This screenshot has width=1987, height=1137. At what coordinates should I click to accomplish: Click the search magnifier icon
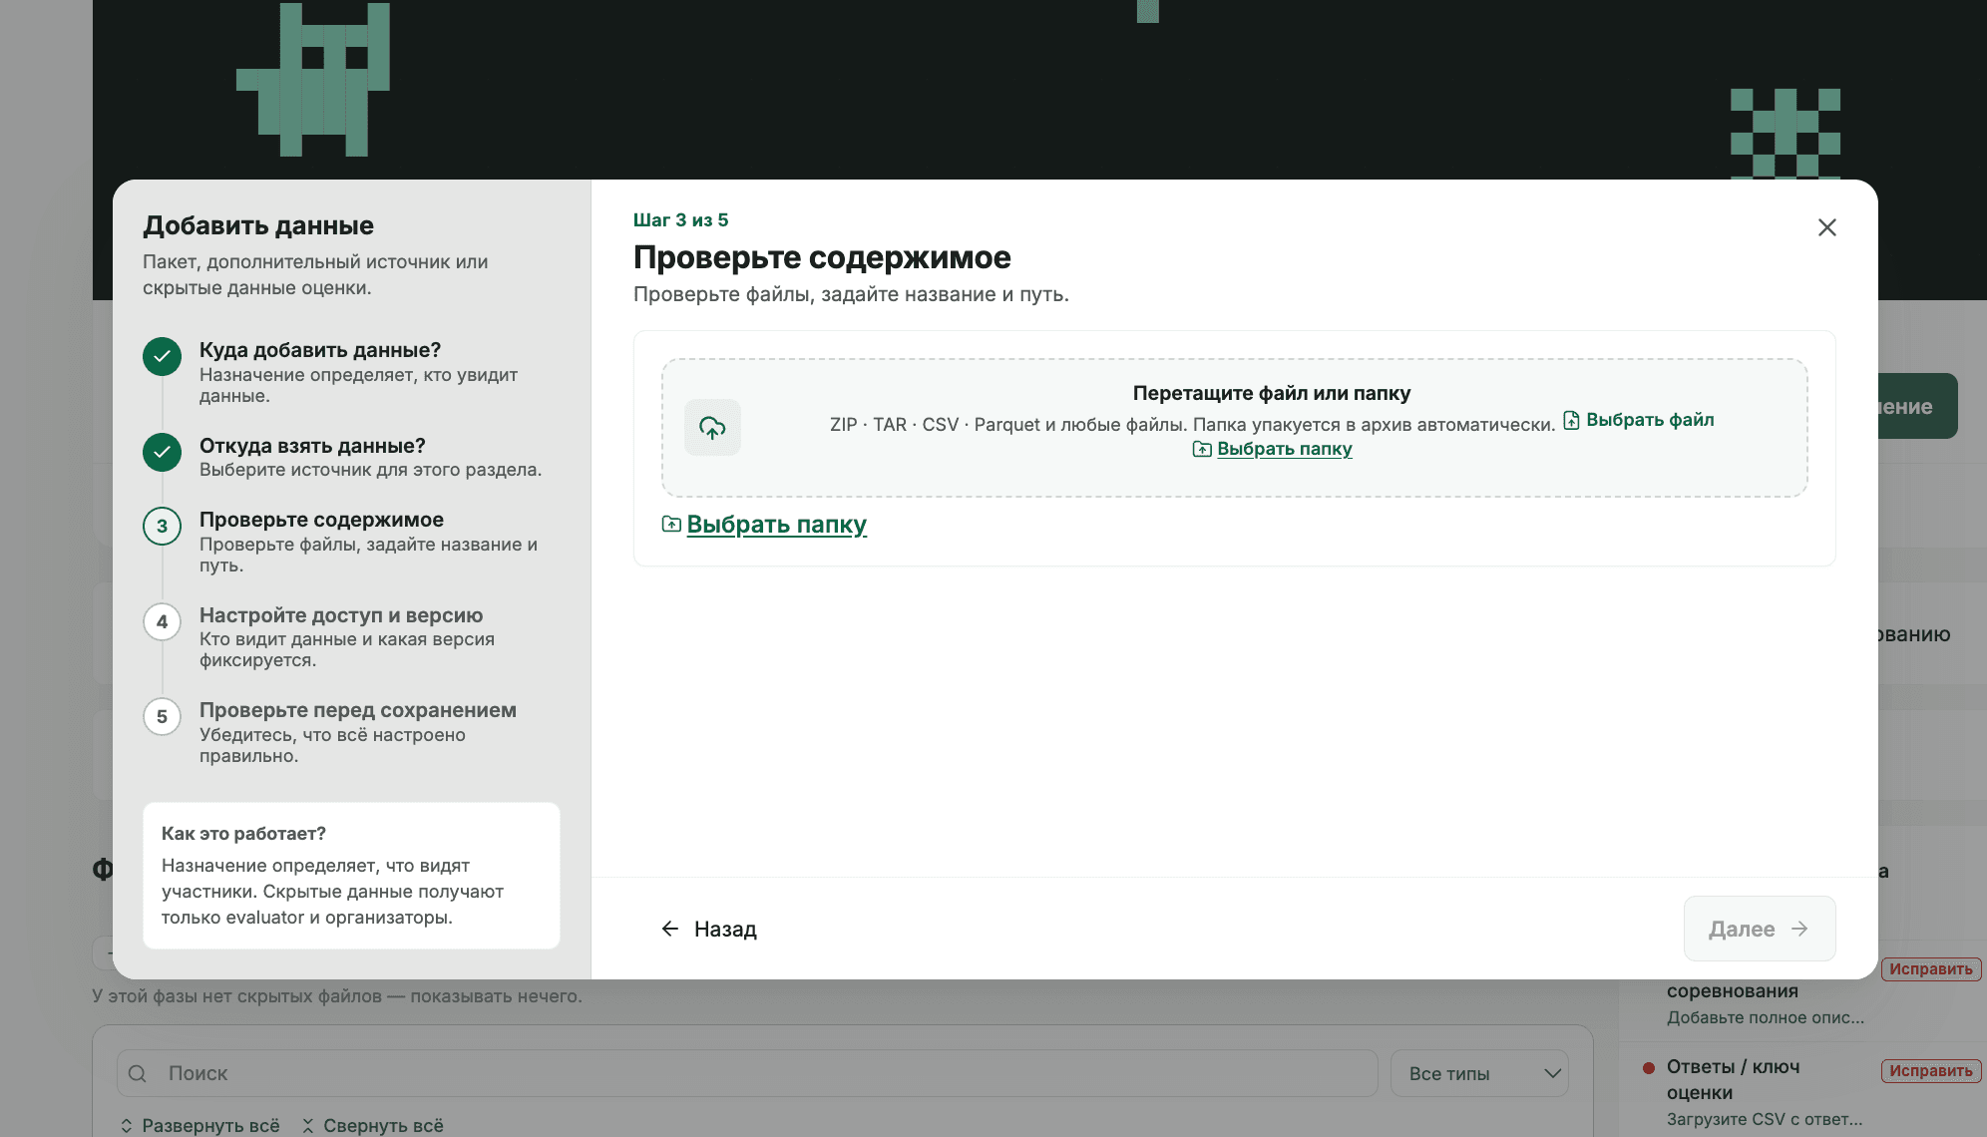coord(138,1073)
